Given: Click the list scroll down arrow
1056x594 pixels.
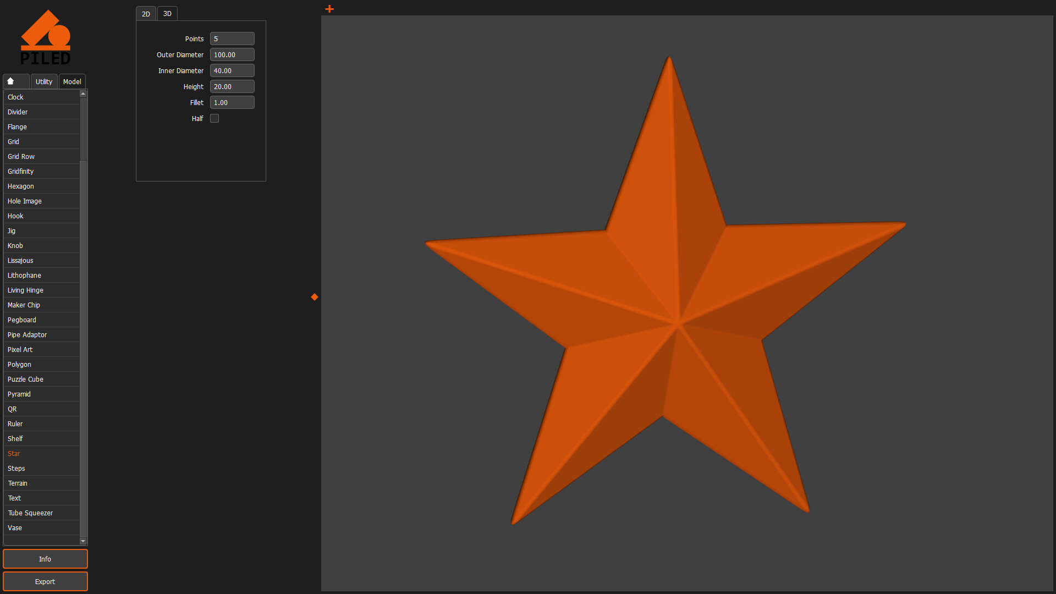Looking at the screenshot, I should [83, 541].
